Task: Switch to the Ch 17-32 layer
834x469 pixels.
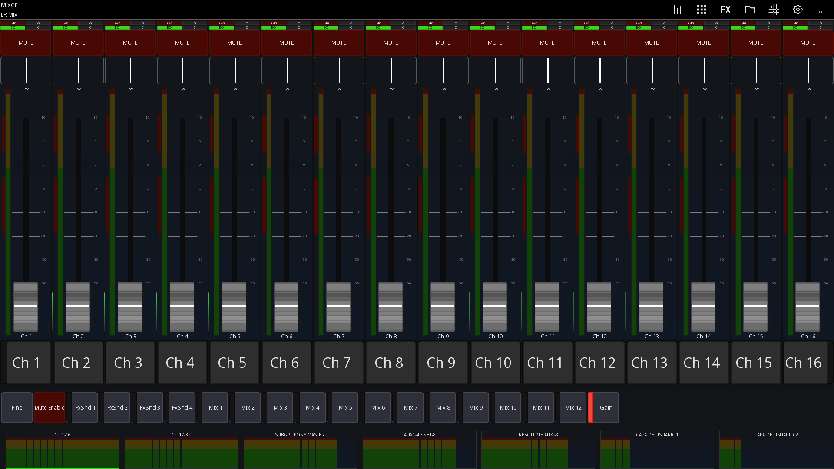Action: pyautogui.click(x=182, y=449)
